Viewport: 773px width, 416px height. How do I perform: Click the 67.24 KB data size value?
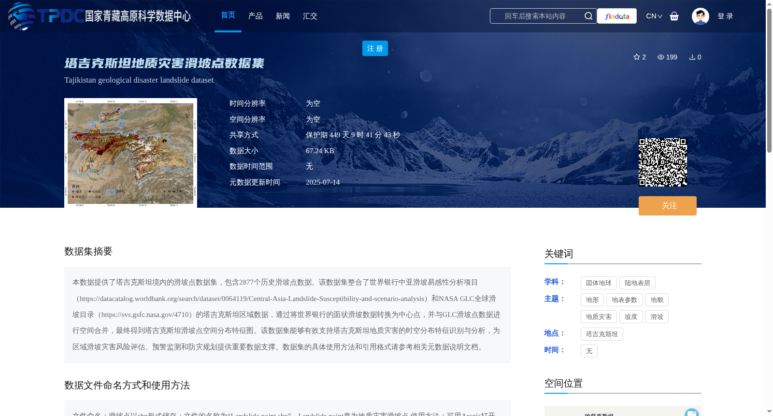click(x=320, y=151)
